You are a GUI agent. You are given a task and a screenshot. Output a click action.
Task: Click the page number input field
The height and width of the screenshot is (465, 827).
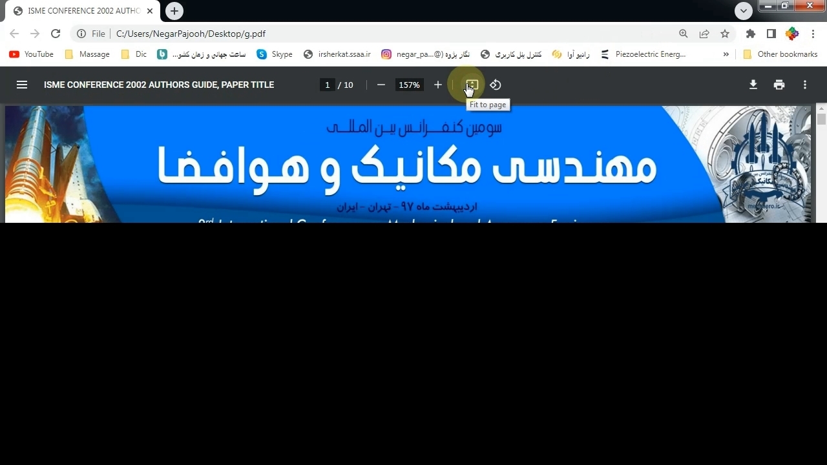click(x=328, y=85)
